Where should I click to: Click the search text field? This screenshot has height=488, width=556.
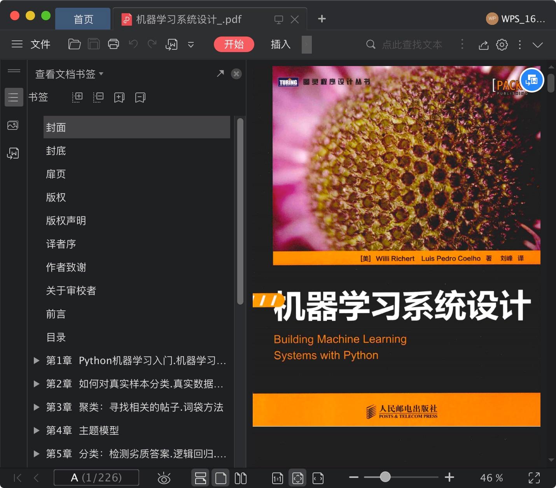click(412, 45)
